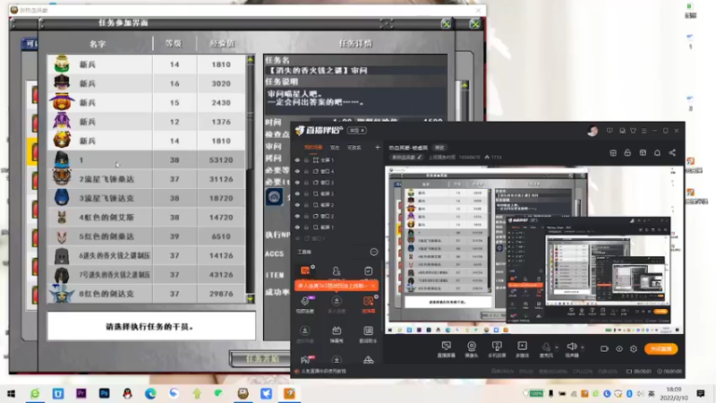The width and height of the screenshot is (716, 403).
Task: Show the hidden 窗口 1 source
Action: [297, 238]
